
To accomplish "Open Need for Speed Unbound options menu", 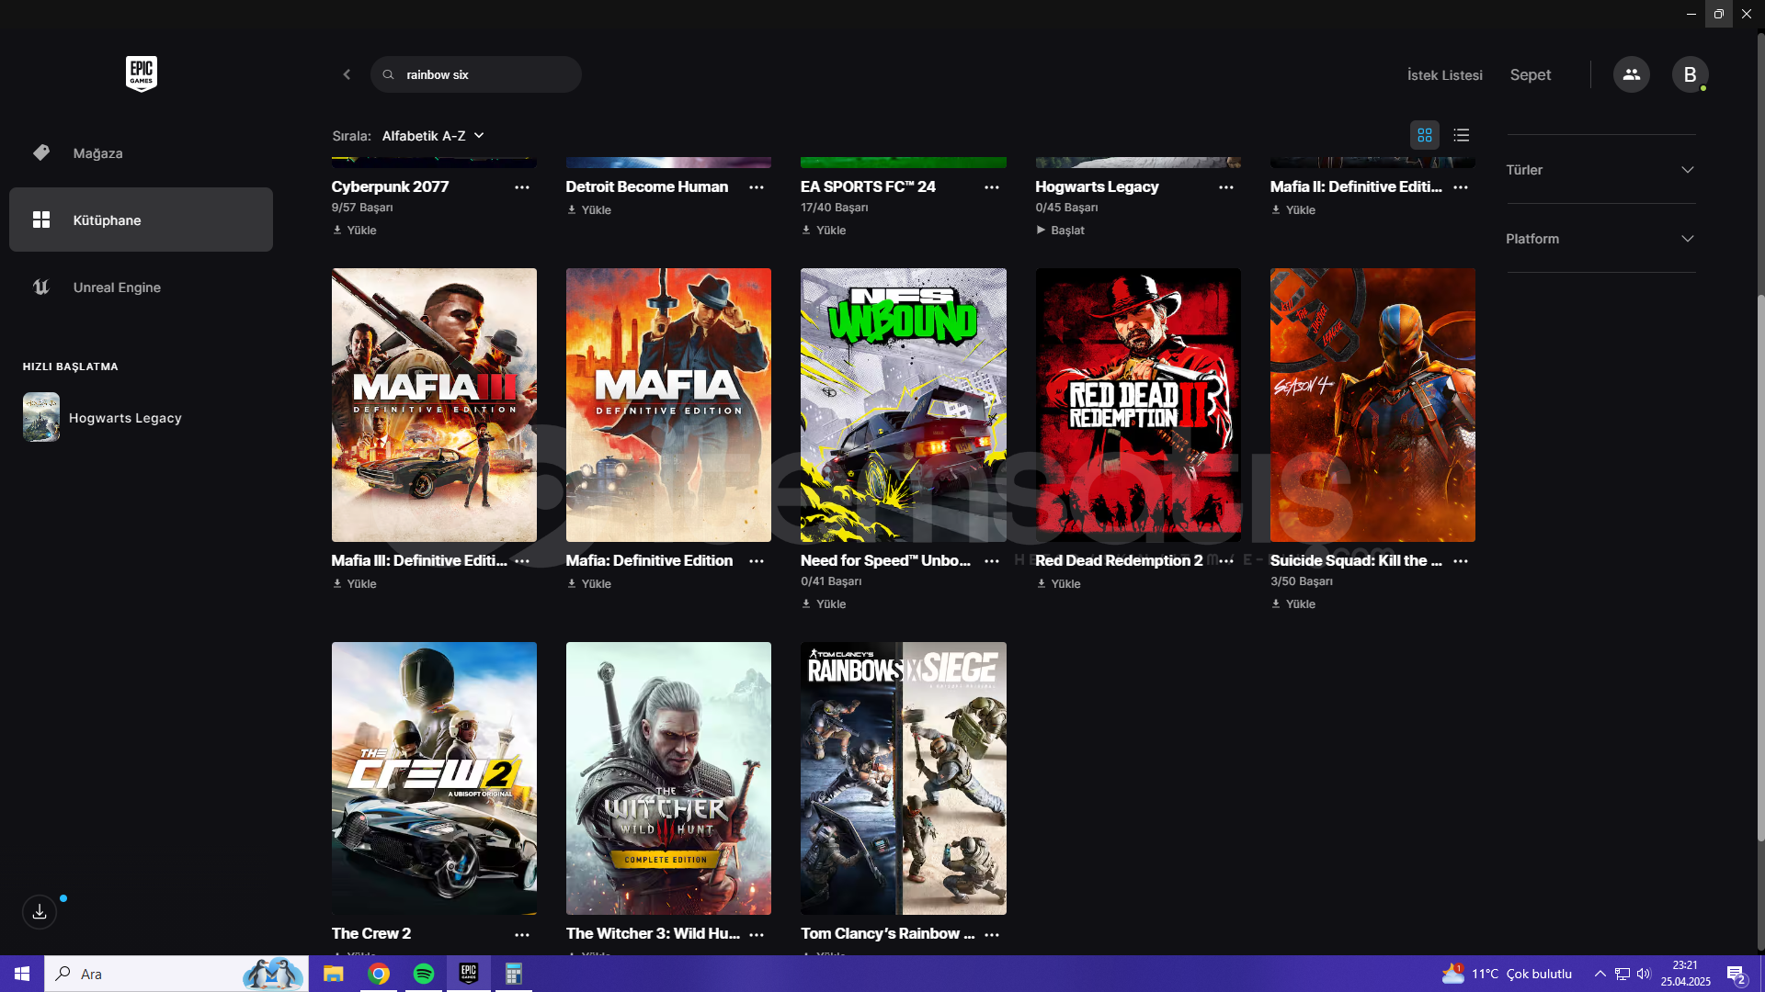I will click(x=992, y=561).
